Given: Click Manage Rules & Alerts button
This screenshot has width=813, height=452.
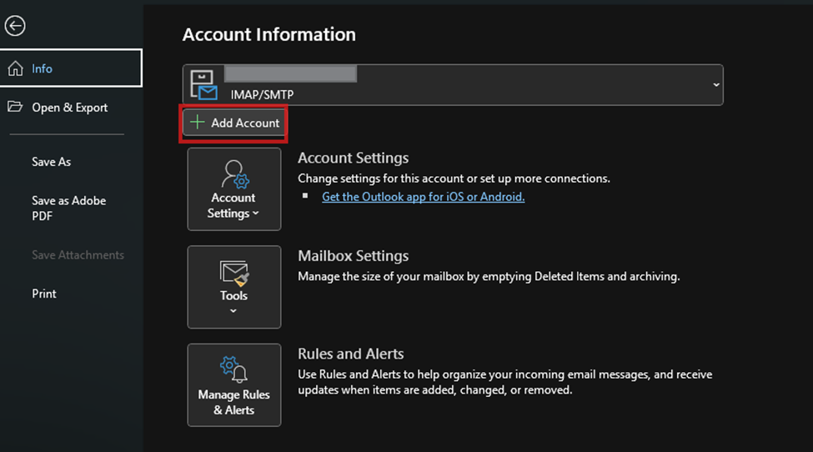Looking at the screenshot, I should (234, 385).
